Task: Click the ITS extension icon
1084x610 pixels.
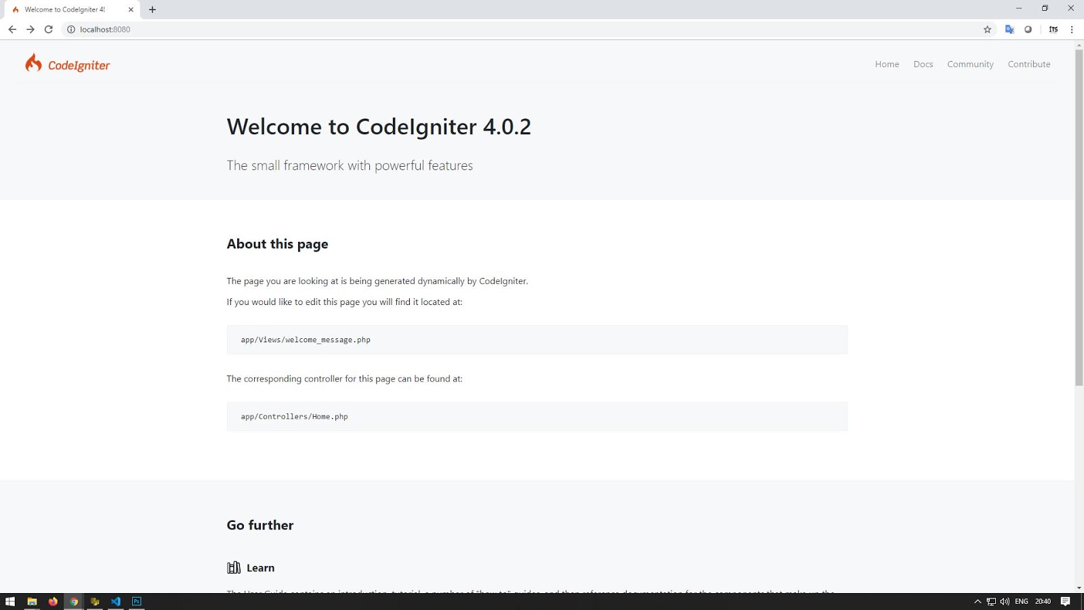Action: click(x=1053, y=29)
